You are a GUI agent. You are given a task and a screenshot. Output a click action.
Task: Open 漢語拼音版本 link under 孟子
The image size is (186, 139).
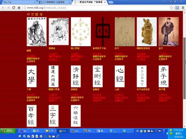click(165, 56)
